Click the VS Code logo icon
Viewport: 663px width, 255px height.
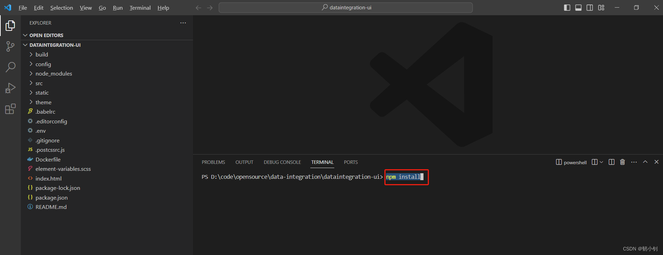pos(8,7)
